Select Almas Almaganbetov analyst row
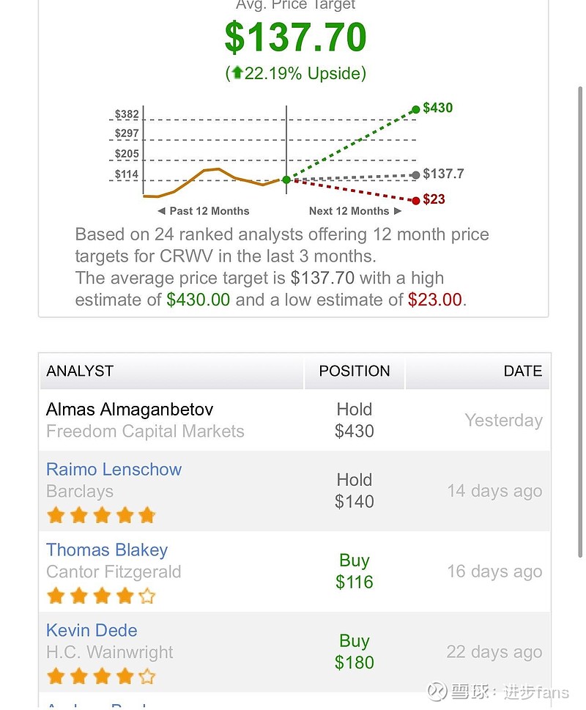Viewport: 586px width, 710px height. [130, 410]
